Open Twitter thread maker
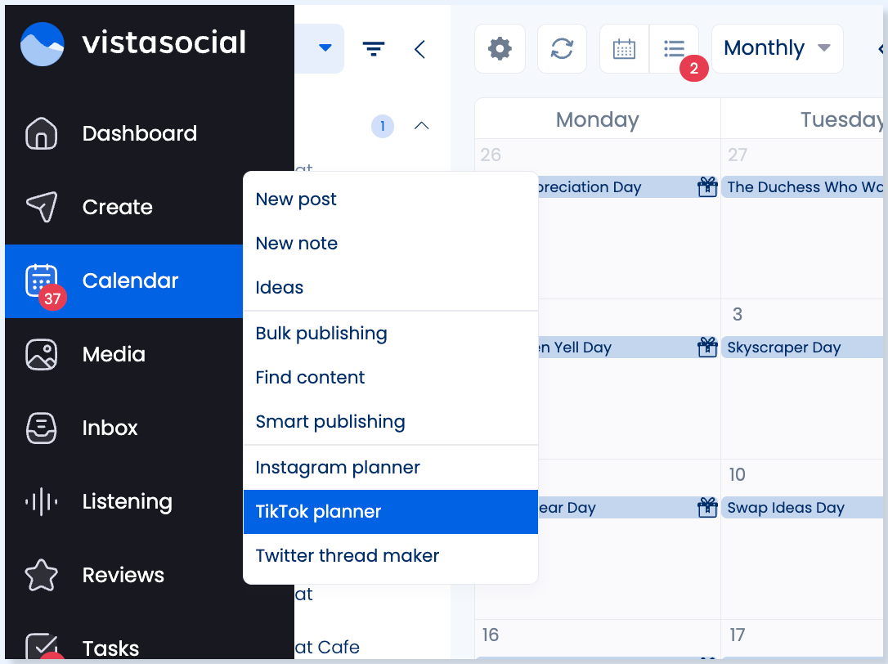 pos(390,556)
